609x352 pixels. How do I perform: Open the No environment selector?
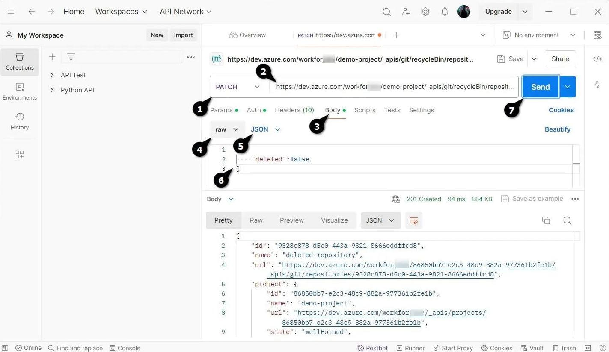click(539, 35)
